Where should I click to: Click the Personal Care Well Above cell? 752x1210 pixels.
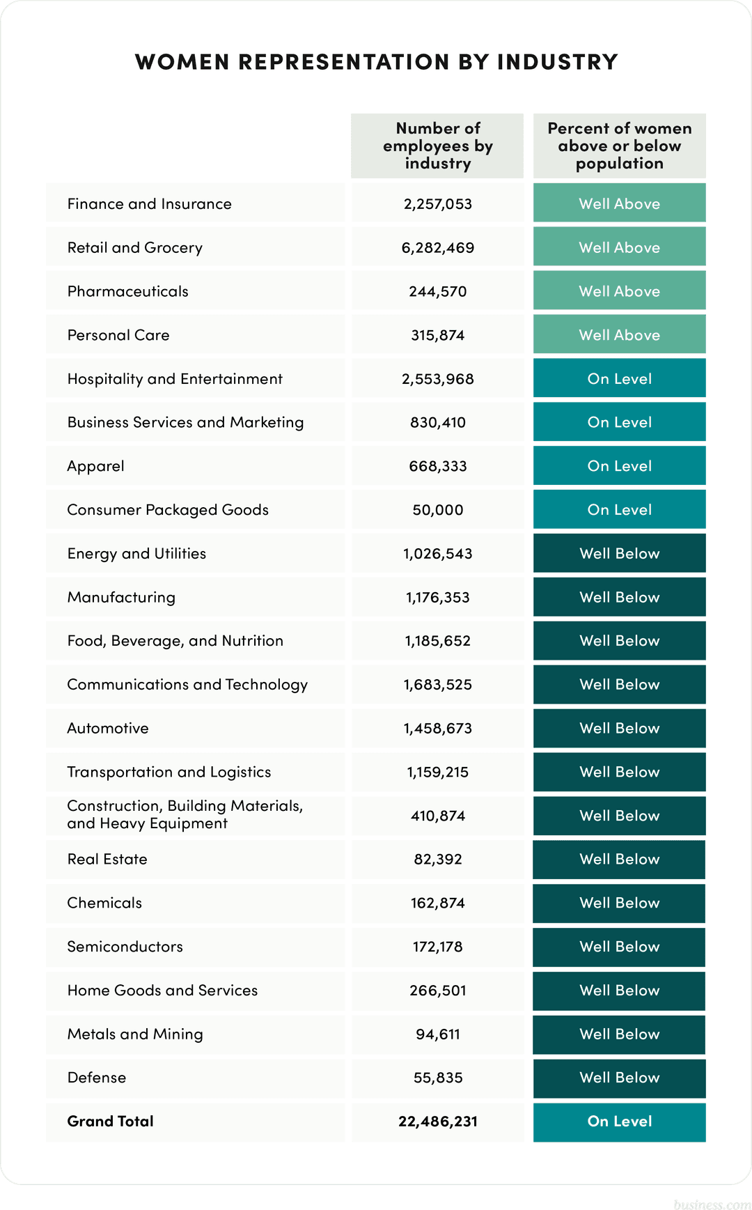coord(619,335)
